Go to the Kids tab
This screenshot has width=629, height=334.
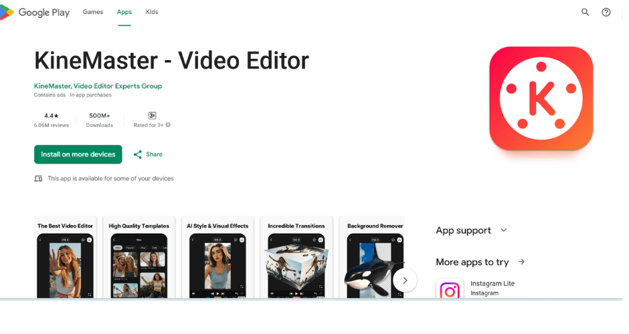[152, 12]
